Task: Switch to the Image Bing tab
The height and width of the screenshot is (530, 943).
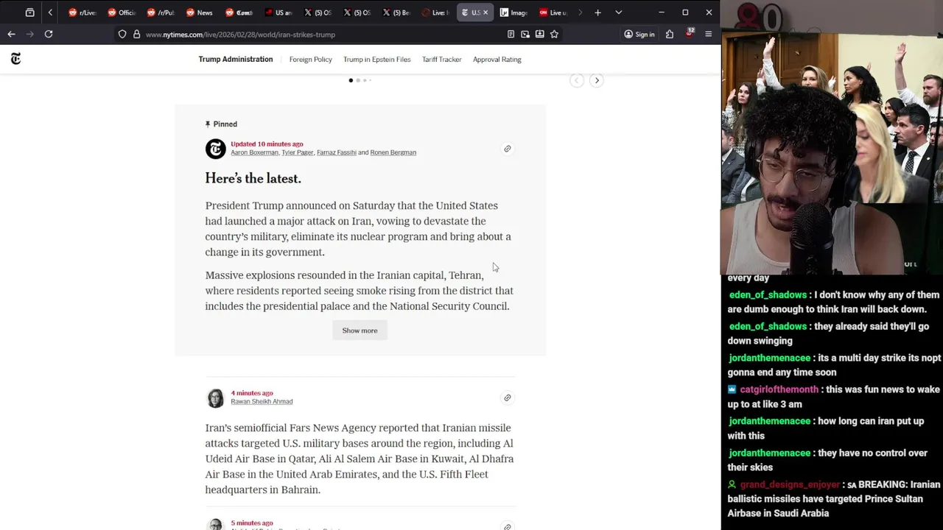Action: 513,13
